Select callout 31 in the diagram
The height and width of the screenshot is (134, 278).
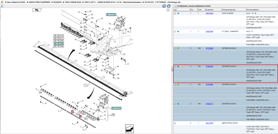(x=79, y=12)
